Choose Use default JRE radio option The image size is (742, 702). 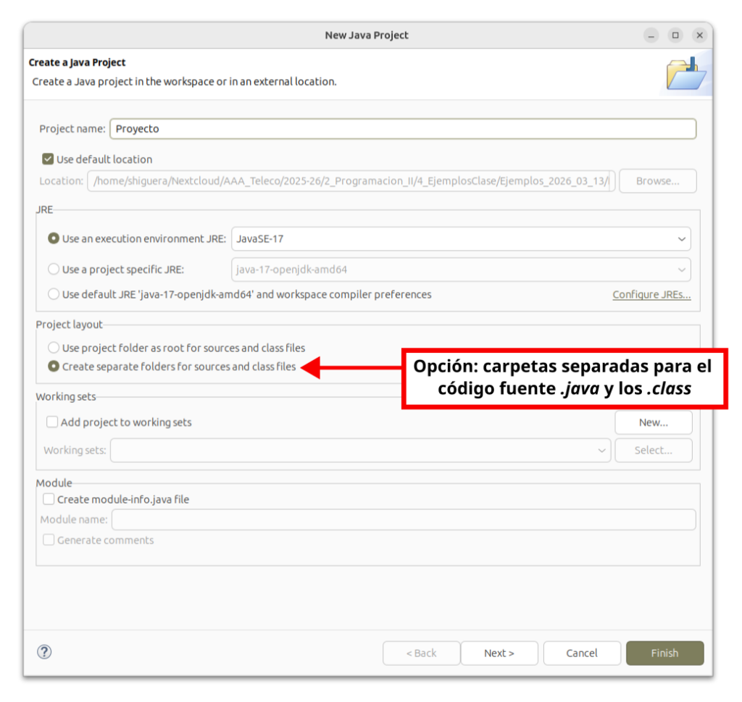click(x=54, y=294)
